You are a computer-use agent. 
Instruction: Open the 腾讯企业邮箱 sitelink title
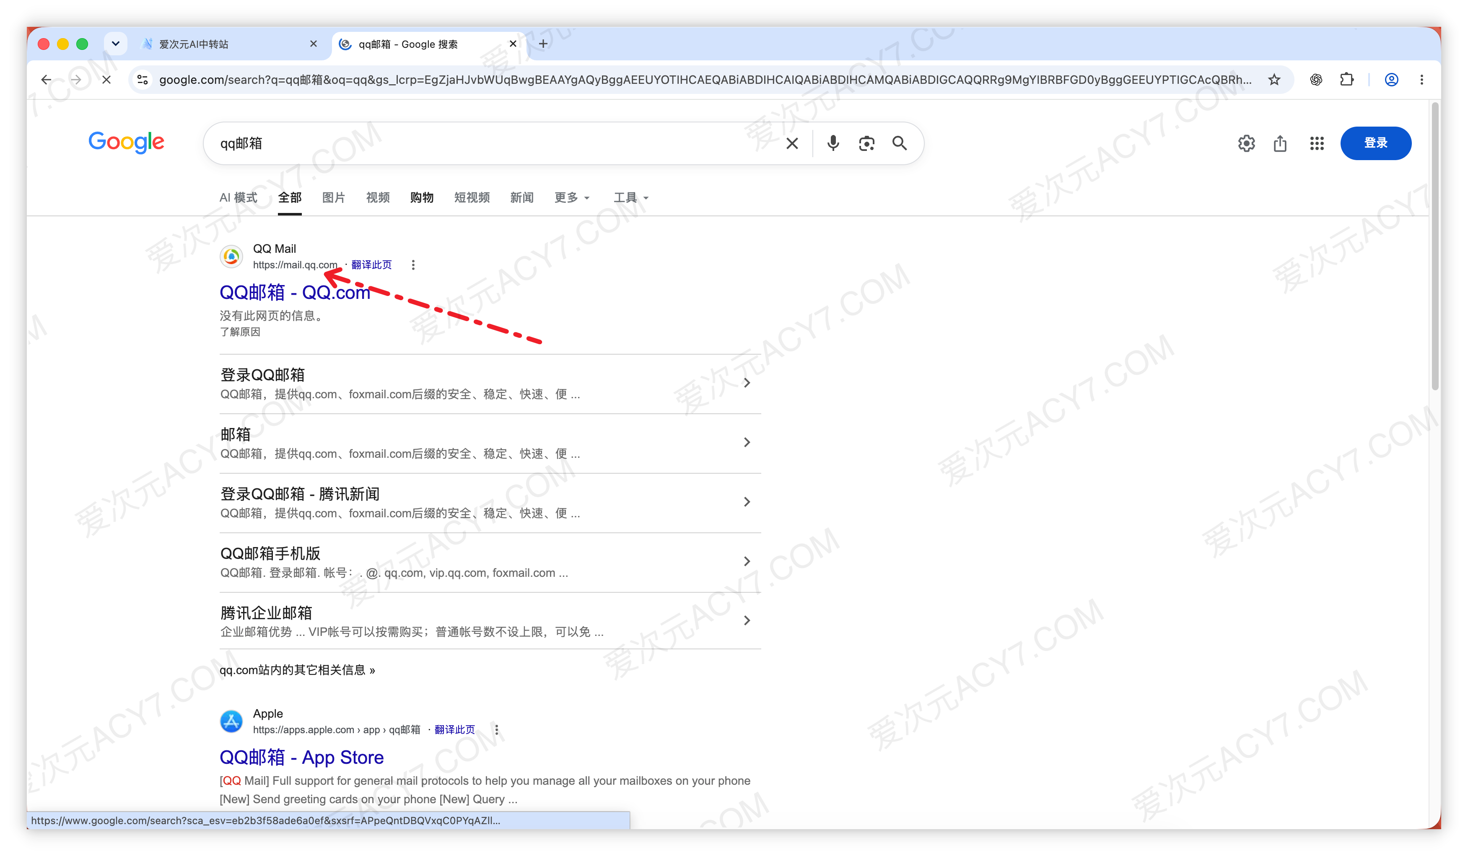266,612
